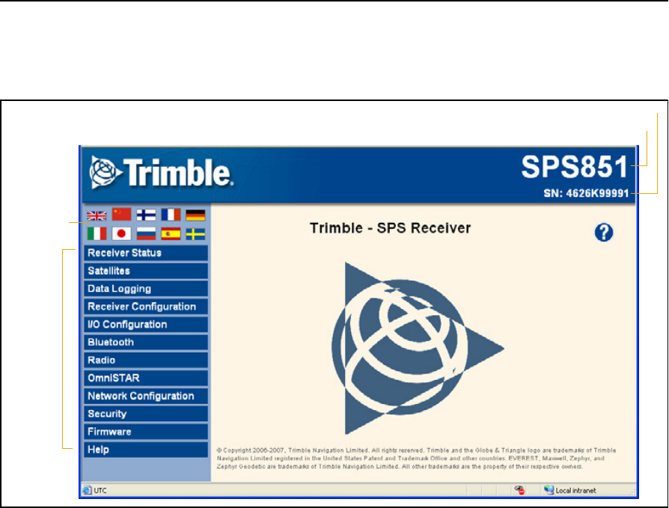Click the Local intranet status text
669x508 pixels.
575,491
